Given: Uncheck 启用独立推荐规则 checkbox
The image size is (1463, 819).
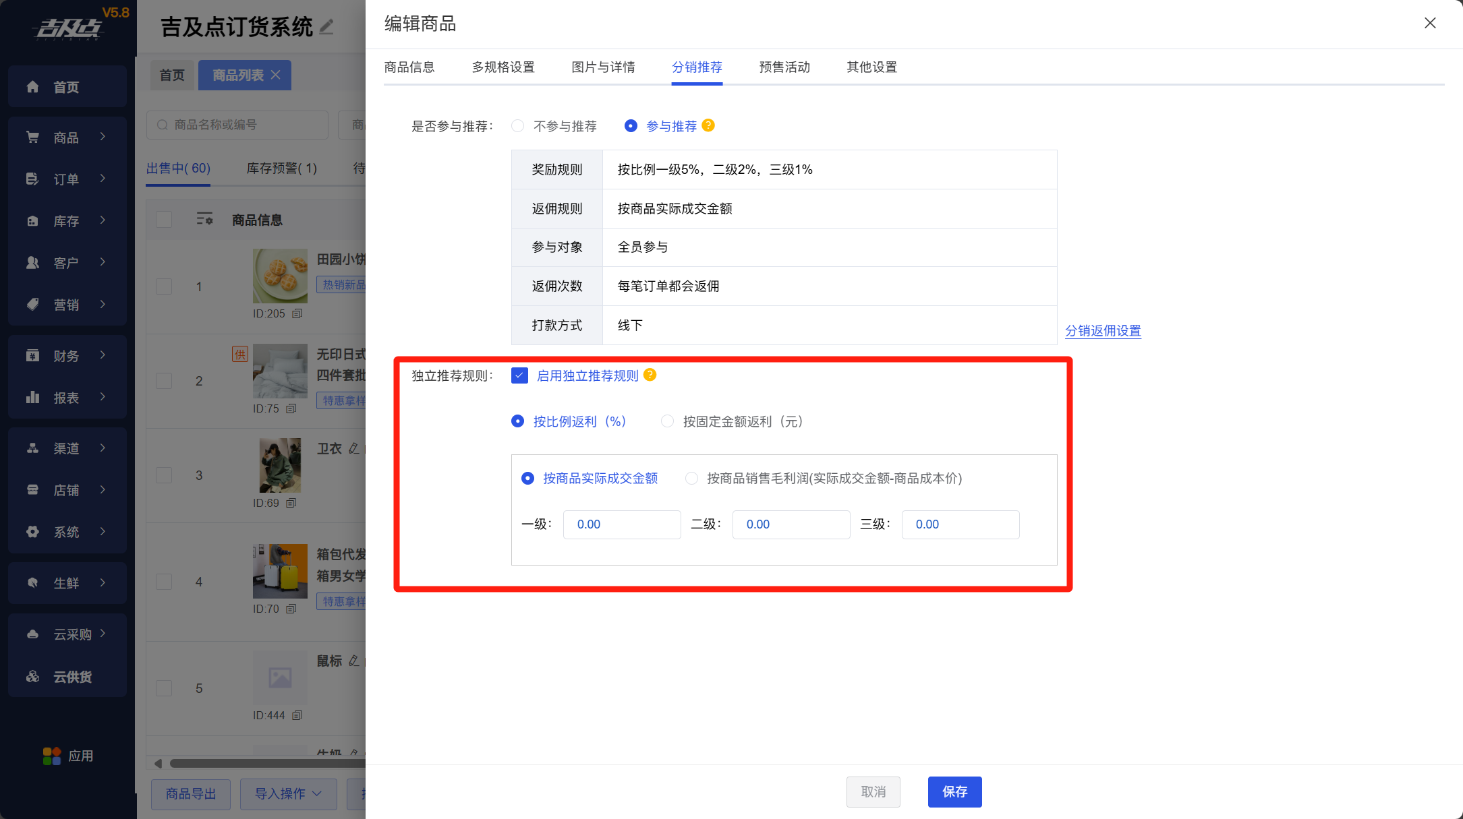Looking at the screenshot, I should [519, 375].
